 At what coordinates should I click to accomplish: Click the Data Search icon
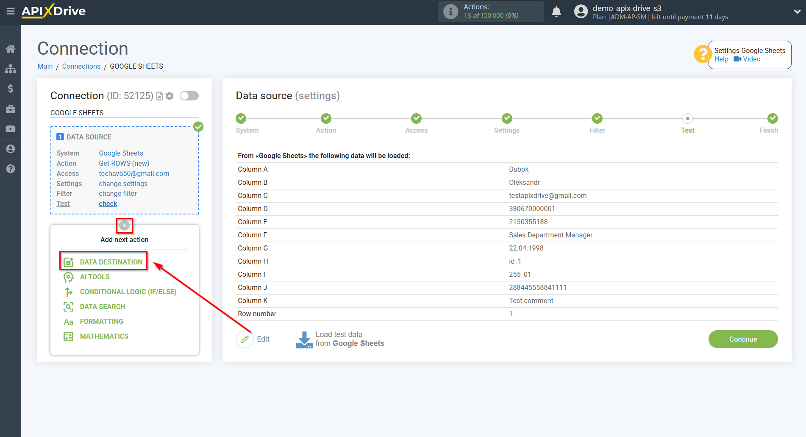point(68,307)
